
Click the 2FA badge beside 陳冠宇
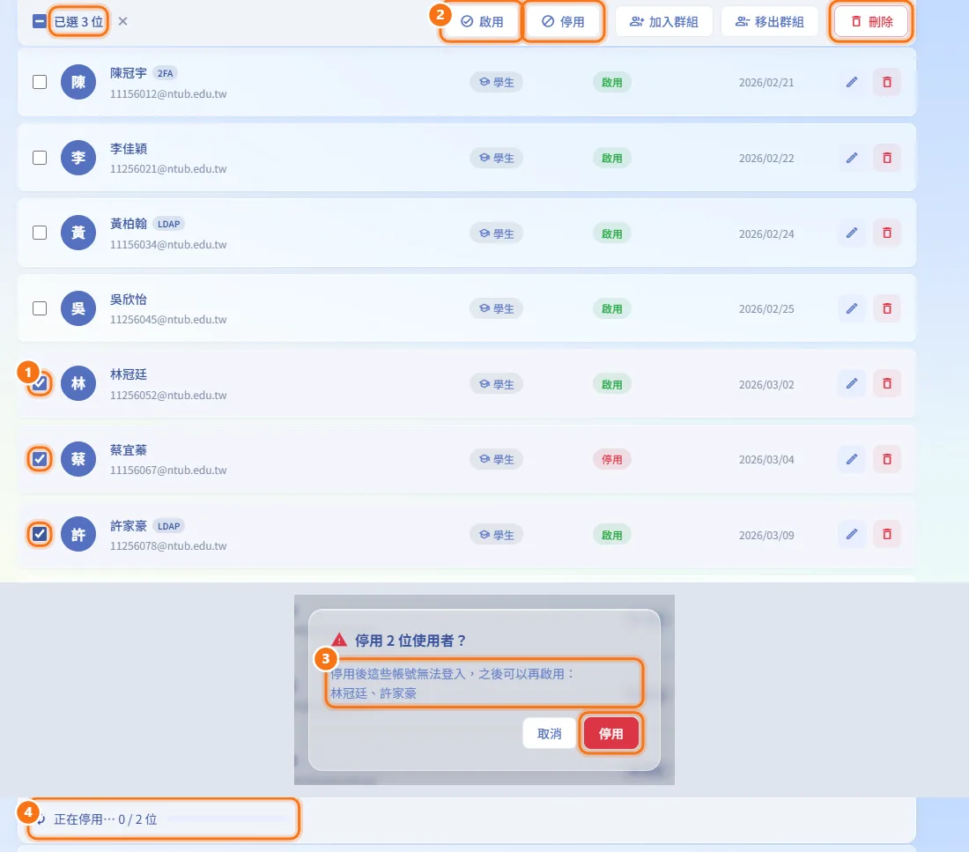(x=165, y=74)
